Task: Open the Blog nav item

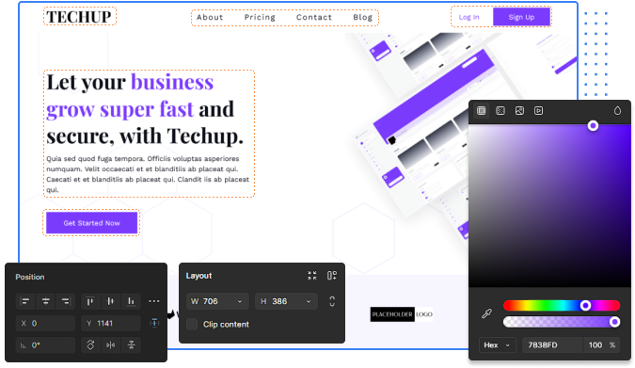Action: point(362,18)
